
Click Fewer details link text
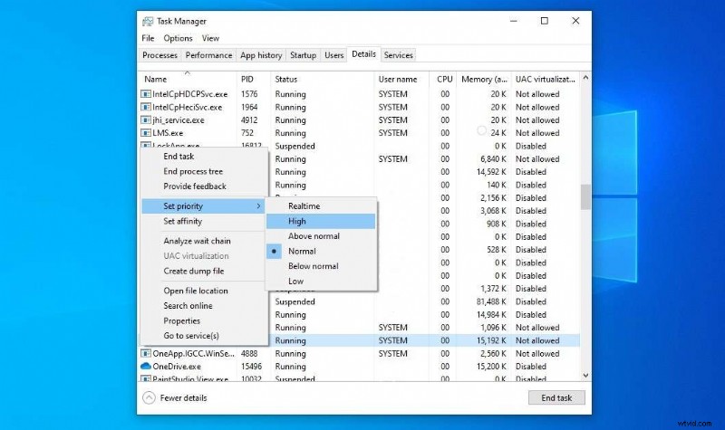[184, 397]
